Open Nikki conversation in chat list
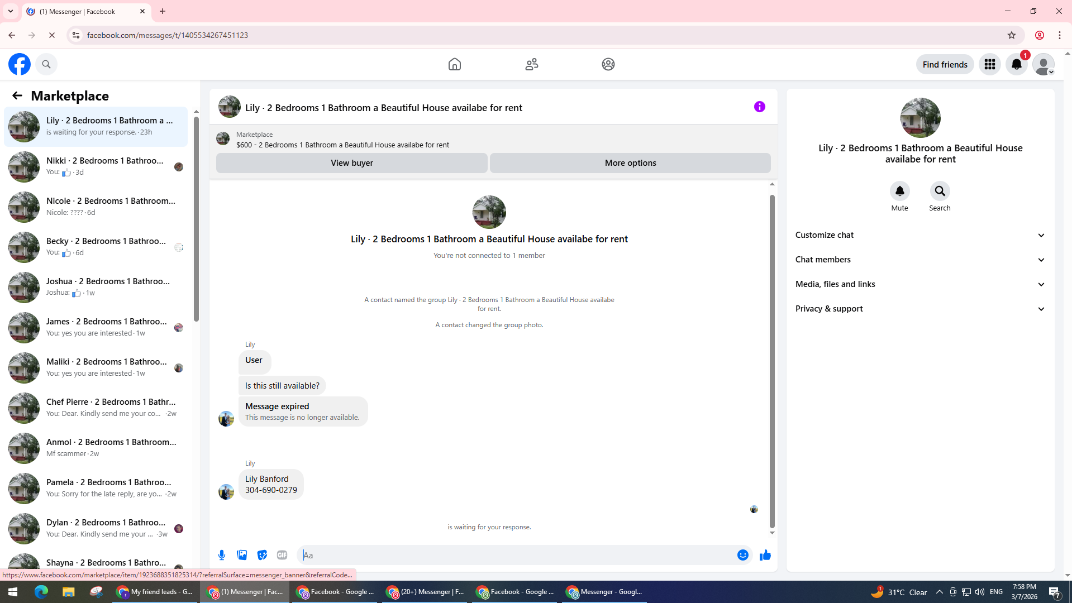Viewport: 1072px width, 603px height. click(x=96, y=167)
